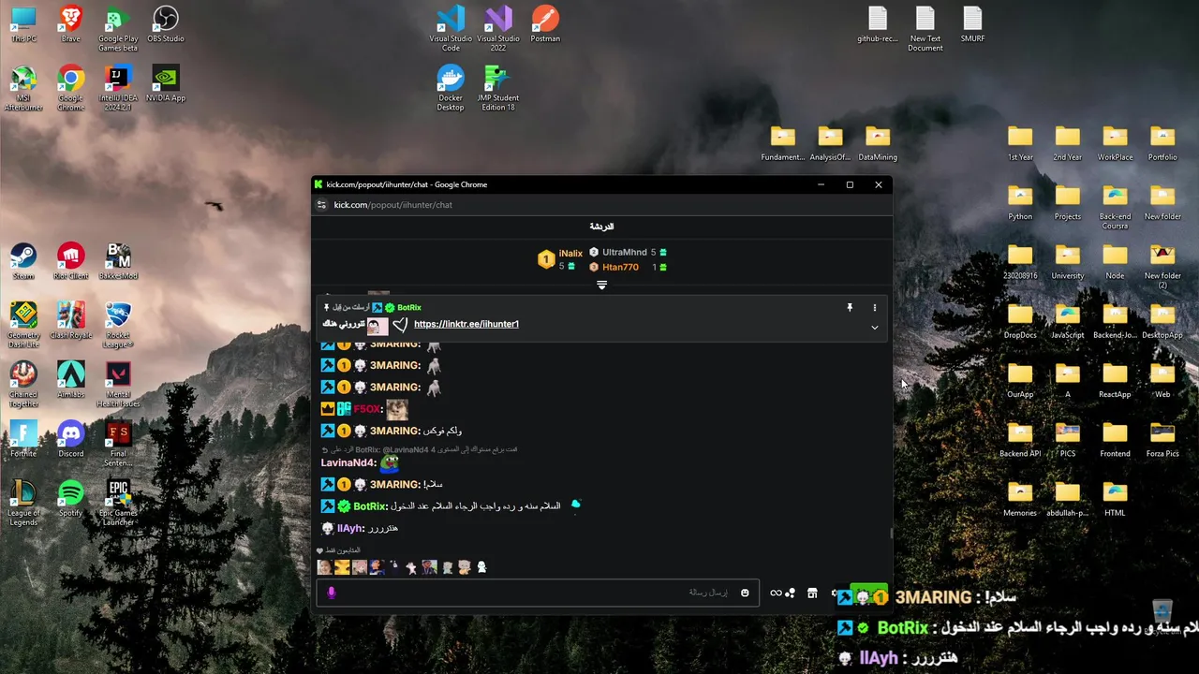Select the Backend API folder on desktop
The height and width of the screenshot is (674, 1199).
1020,439
